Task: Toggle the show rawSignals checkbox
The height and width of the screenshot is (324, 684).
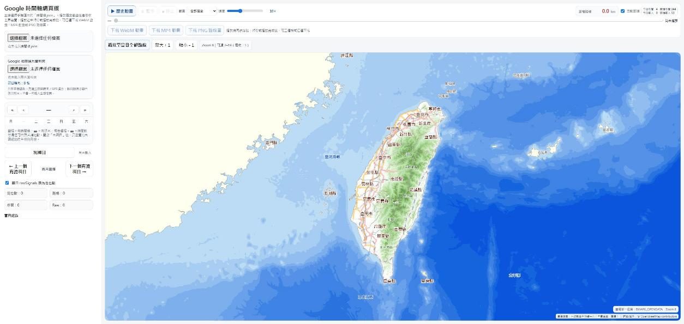Action: (7, 183)
